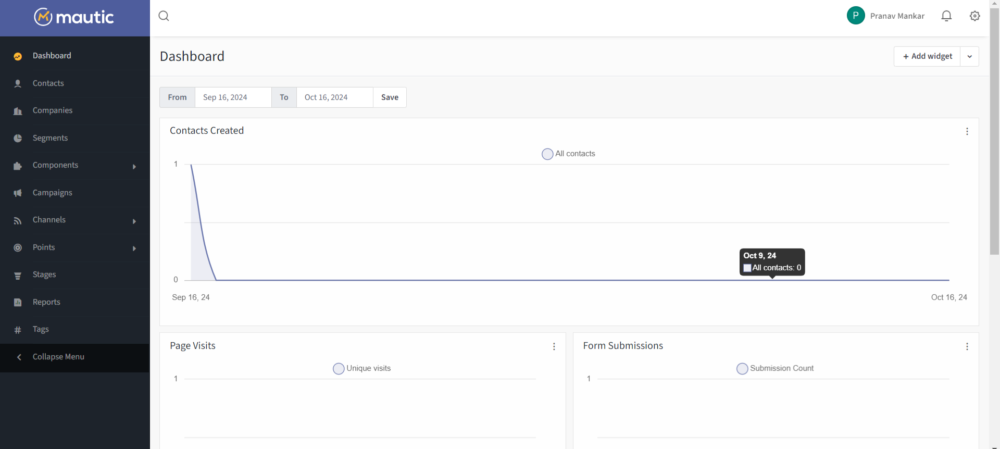Viewport: 1000px width, 449px height.
Task: Click the Tags hash icon
Action: pos(18,330)
